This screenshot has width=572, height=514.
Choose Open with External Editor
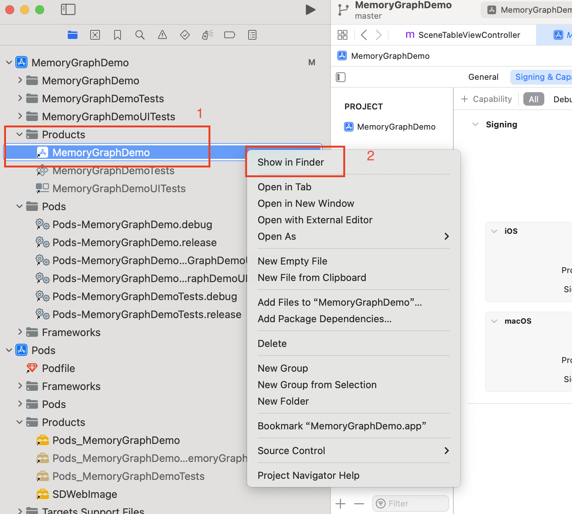tap(315, 220)
